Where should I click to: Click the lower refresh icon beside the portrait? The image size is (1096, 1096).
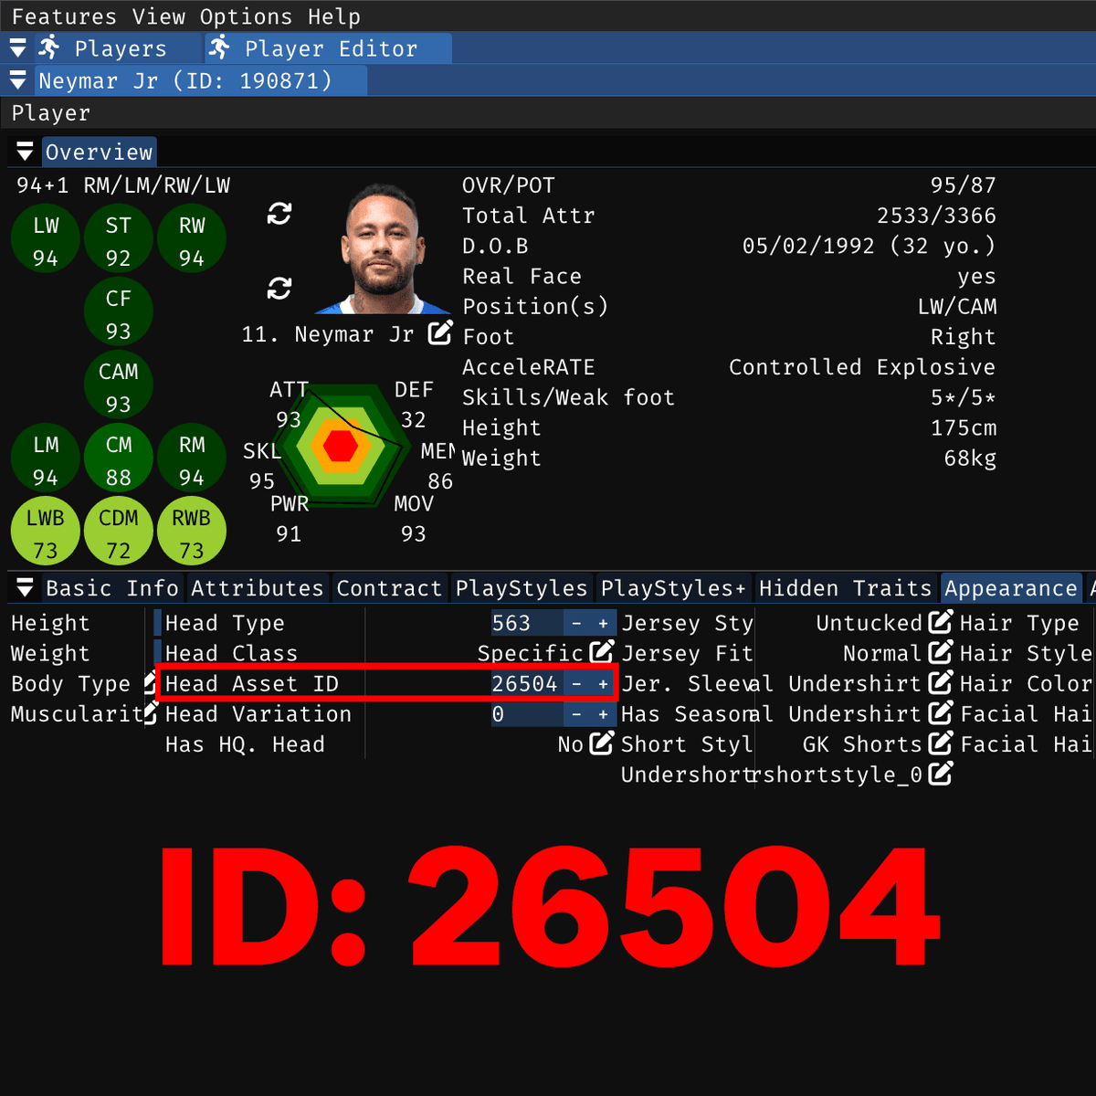pos(279,289)
